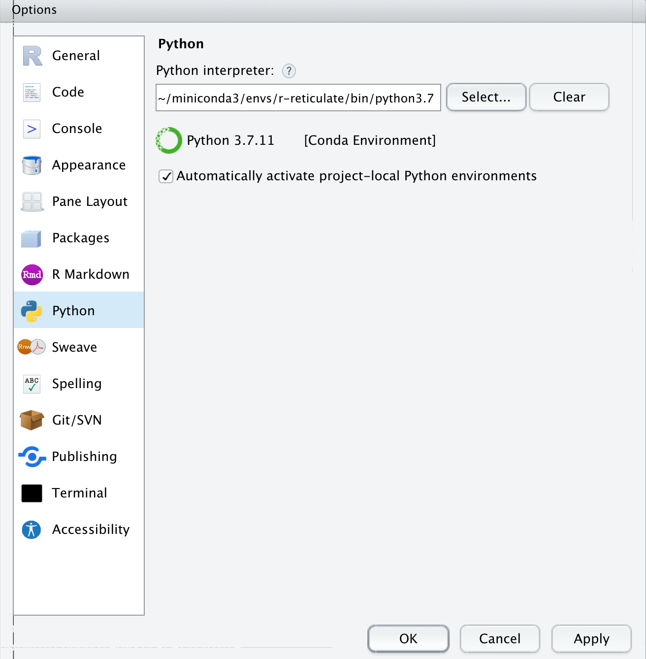Switch to the Code options section
The image size is (646, 659).
(79, 92)
